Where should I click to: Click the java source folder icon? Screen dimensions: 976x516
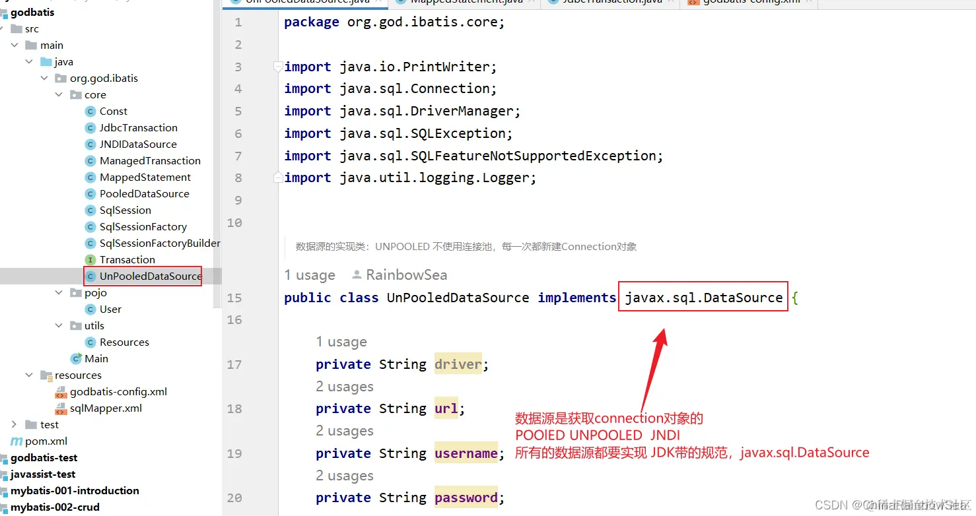[46, 62]
